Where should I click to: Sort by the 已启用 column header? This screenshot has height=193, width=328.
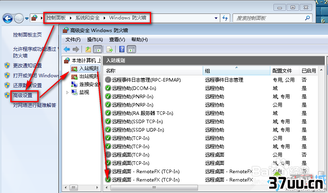point(309,71)
